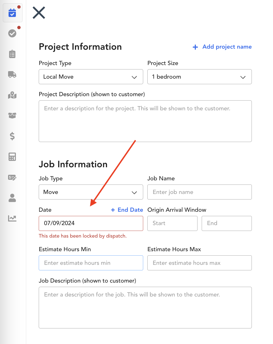Open the box inventory sidebar icon
Screen dimensions: 273x344
pos(12,116)
